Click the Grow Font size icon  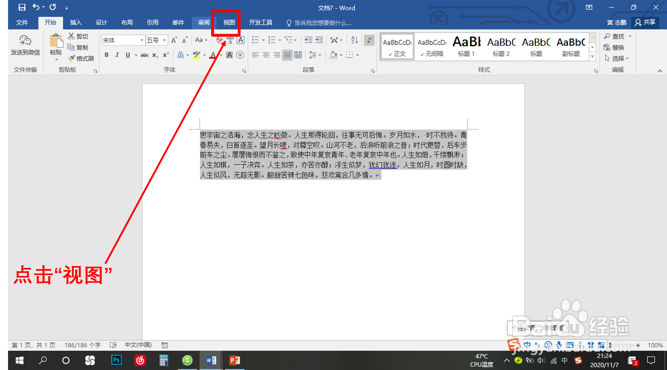click(174, 40)
